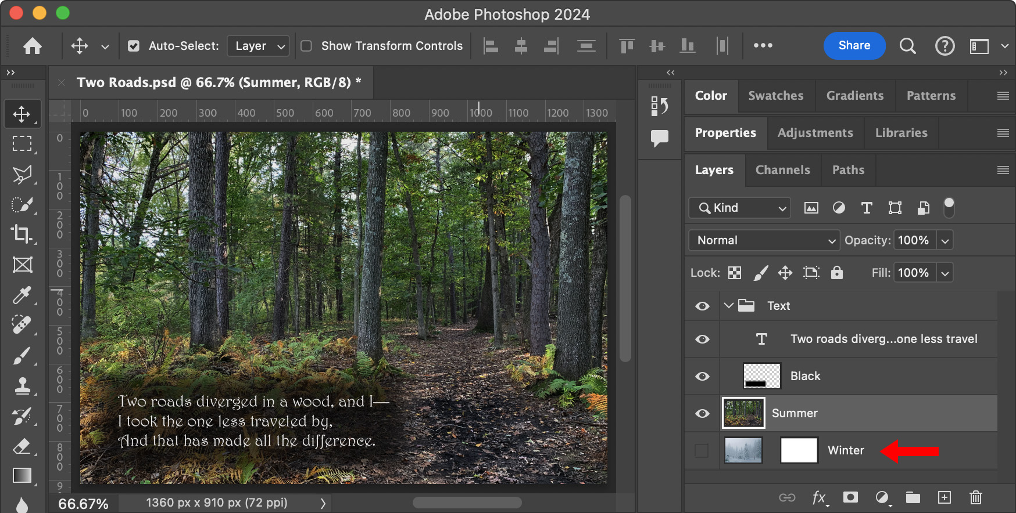Screen dimensions: 1016x513
Task: Open the Swatches tab
Action: click(775, 96)
